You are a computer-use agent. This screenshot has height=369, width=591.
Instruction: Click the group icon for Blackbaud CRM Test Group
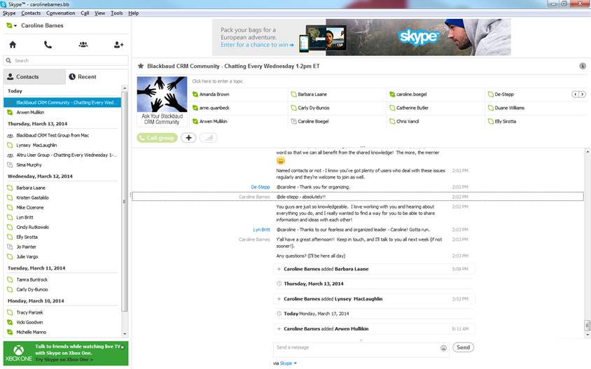(11, 135)
